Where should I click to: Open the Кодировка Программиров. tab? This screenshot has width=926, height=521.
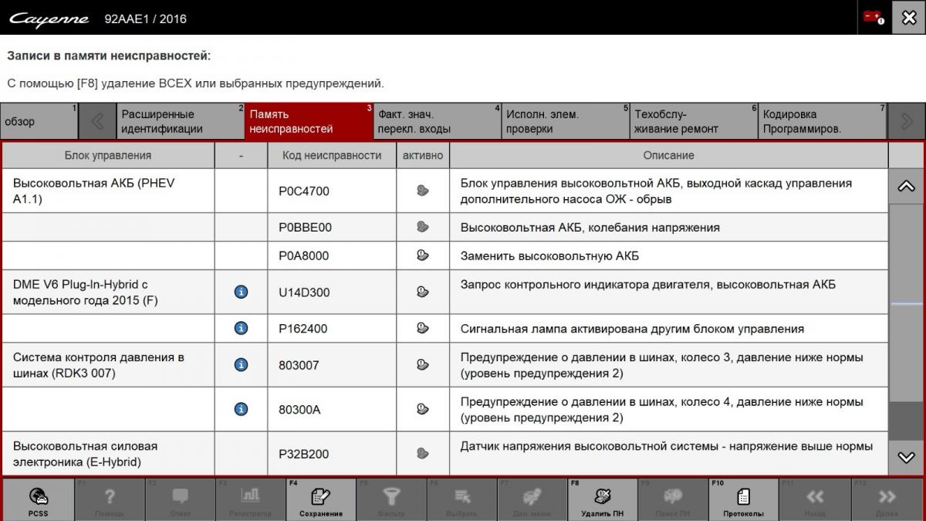pyautogui.click(x=821, y=121)
